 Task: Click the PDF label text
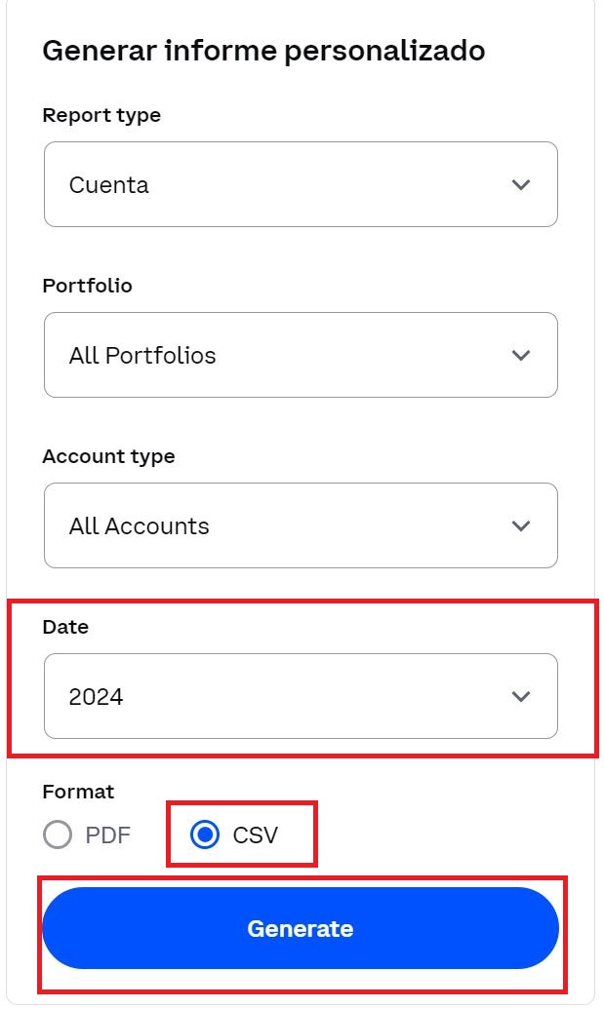(x=107, y=835)
